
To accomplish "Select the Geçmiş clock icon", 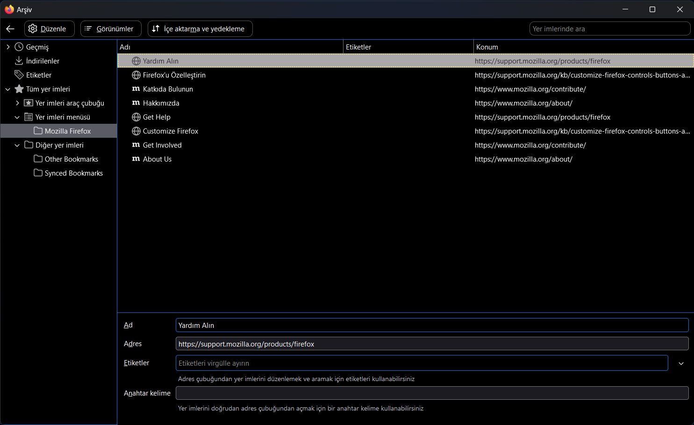I will click(x=19, y=47).
